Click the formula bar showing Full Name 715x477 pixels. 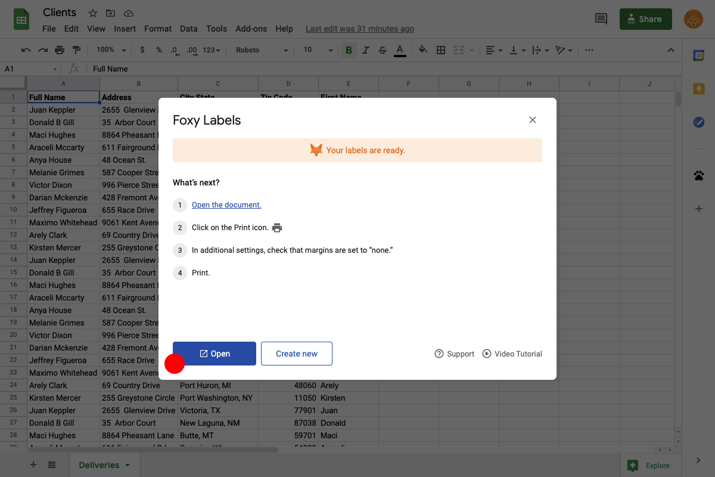[384, 69]
